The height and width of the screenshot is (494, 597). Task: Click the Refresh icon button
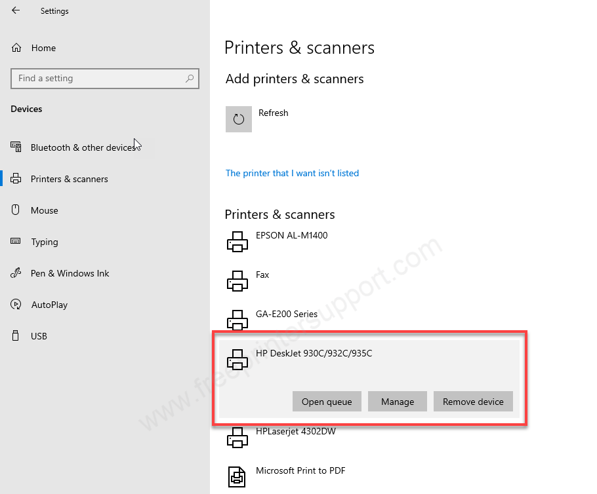click(239, 119)
